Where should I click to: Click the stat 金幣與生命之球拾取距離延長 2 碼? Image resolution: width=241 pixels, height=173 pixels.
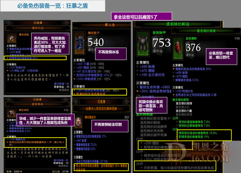(196, 95)
